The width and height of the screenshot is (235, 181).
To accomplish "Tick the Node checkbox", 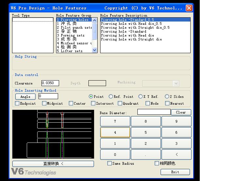I will pos(148,103).
